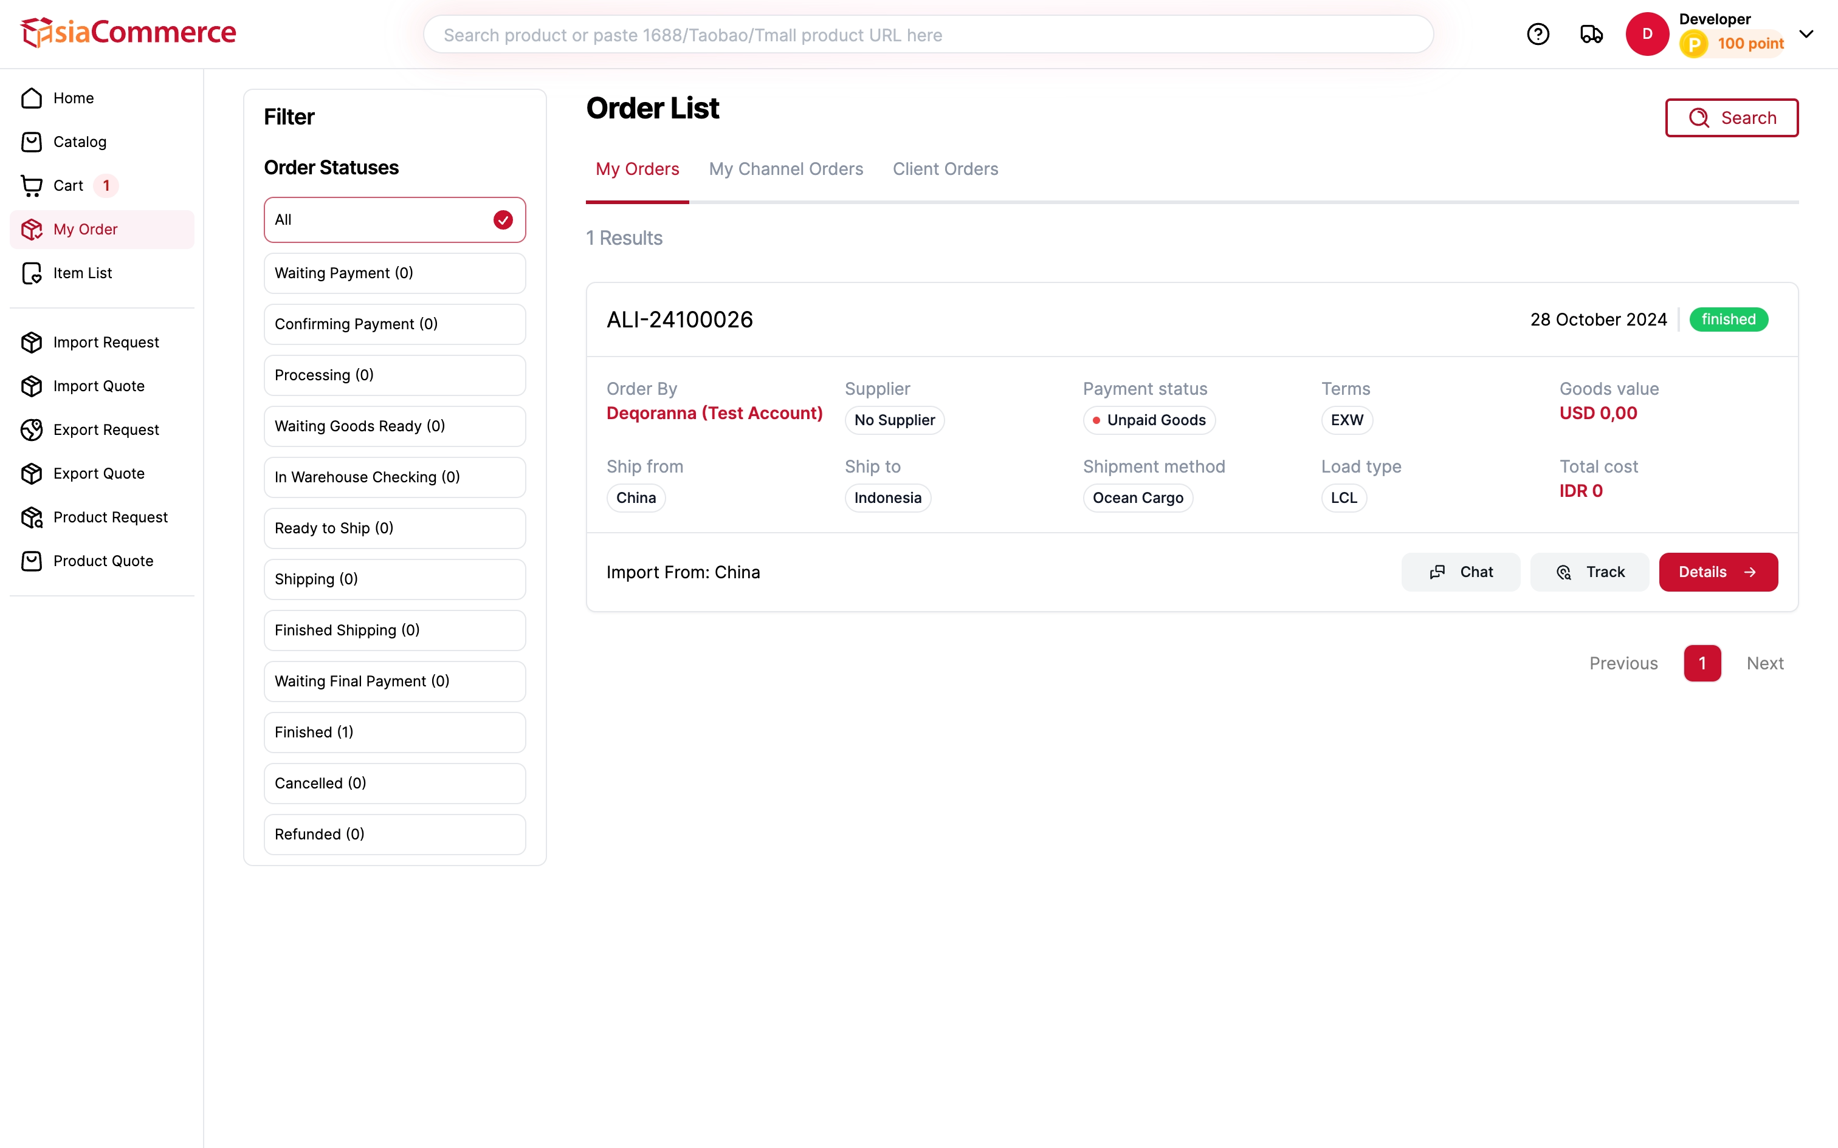Screen dimensions: 1838x1148
Task: Open Product Quote page label
Action: tap(103, 561)
